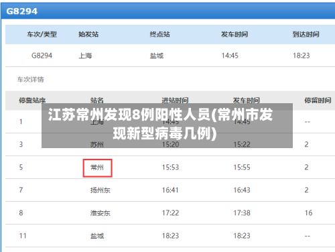This screenshot has height=252, width=335.
Task: Click dwell time 2 in the 扬州东 row
Action: [306, 190]
